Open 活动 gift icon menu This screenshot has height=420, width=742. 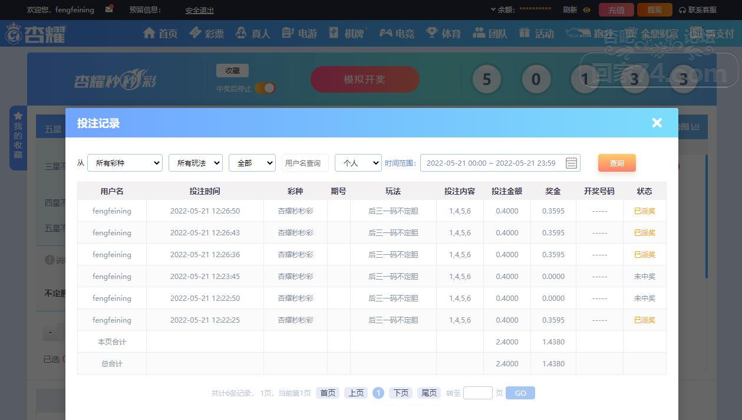coord(525,33)
